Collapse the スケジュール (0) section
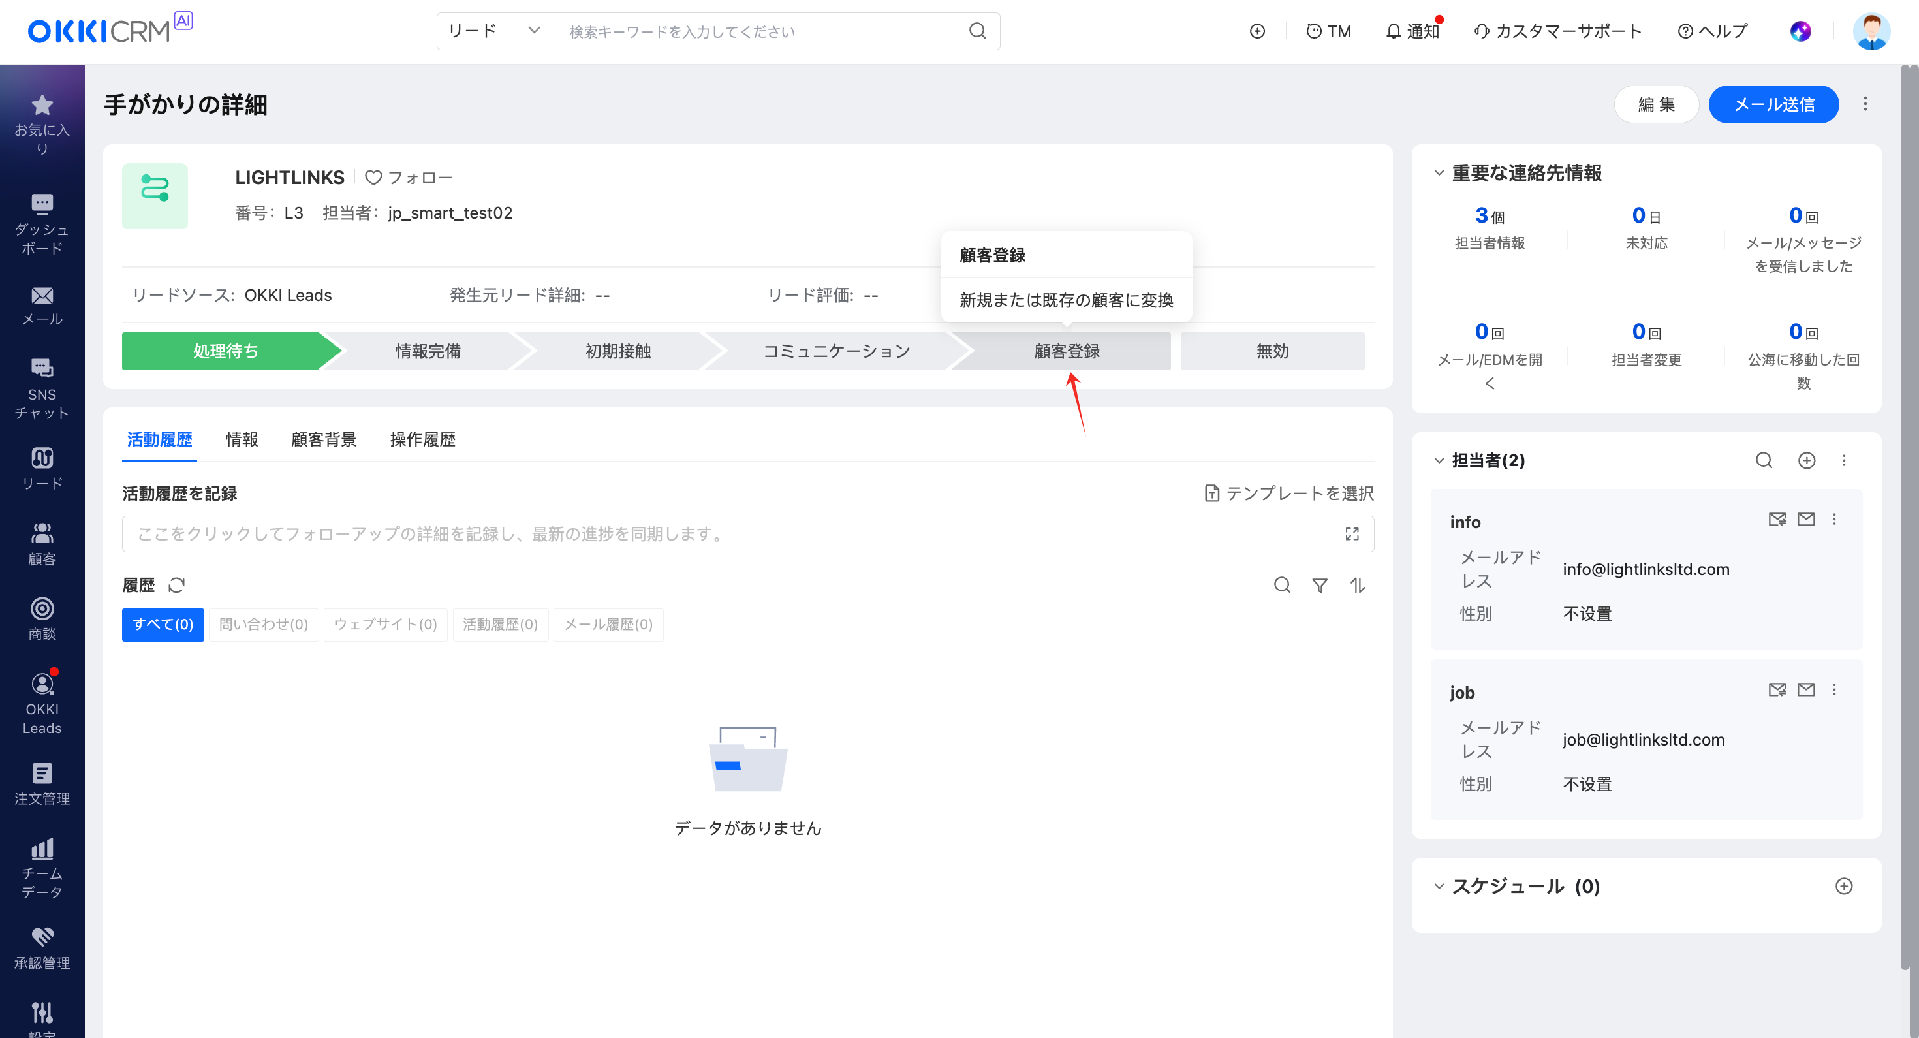The height and width of the screenshot is (1038, 1919). tap(1439, 885)
